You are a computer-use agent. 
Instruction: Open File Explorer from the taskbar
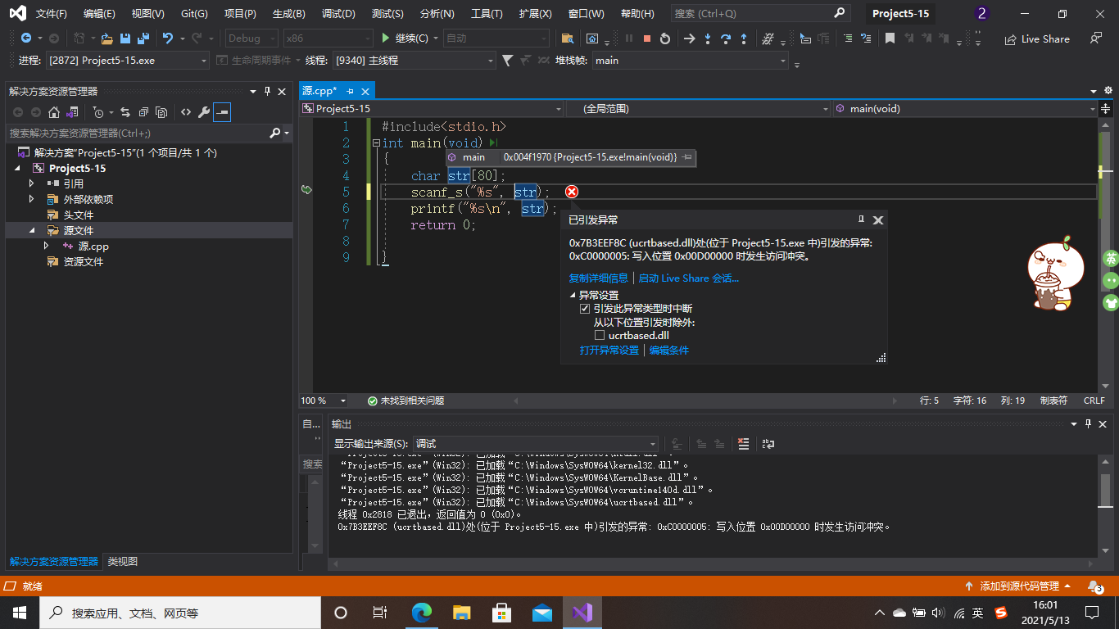tap(462, 613)
